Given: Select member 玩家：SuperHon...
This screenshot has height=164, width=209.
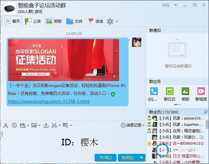Looking at the screenshot, I should 176,125.
